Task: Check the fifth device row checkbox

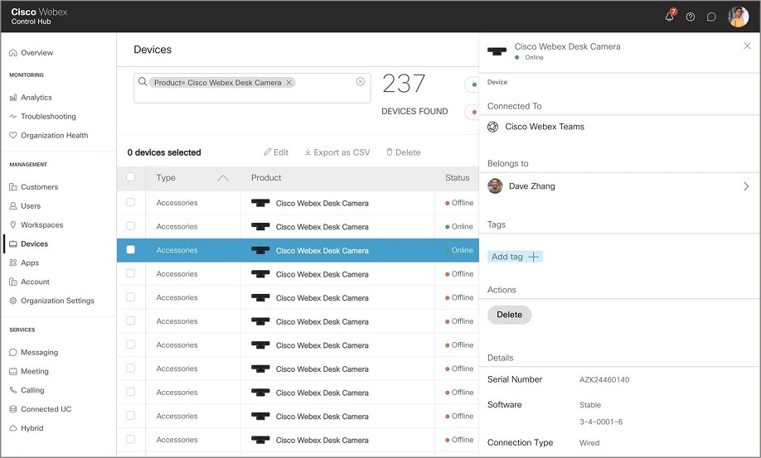Action: tap(130, 297)
